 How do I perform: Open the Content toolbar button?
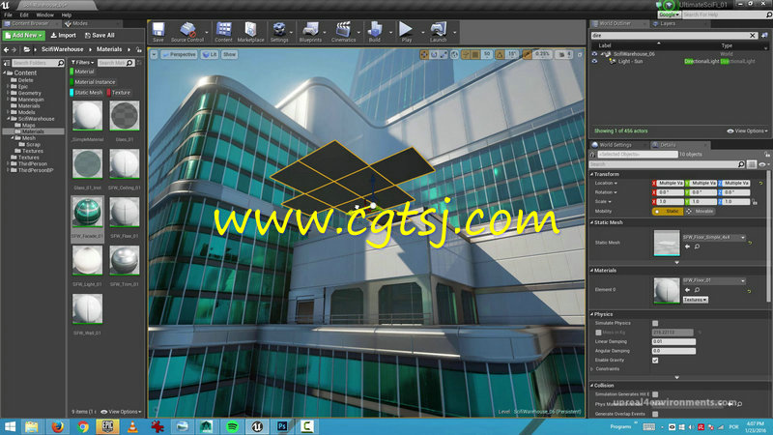pos(223,32)
